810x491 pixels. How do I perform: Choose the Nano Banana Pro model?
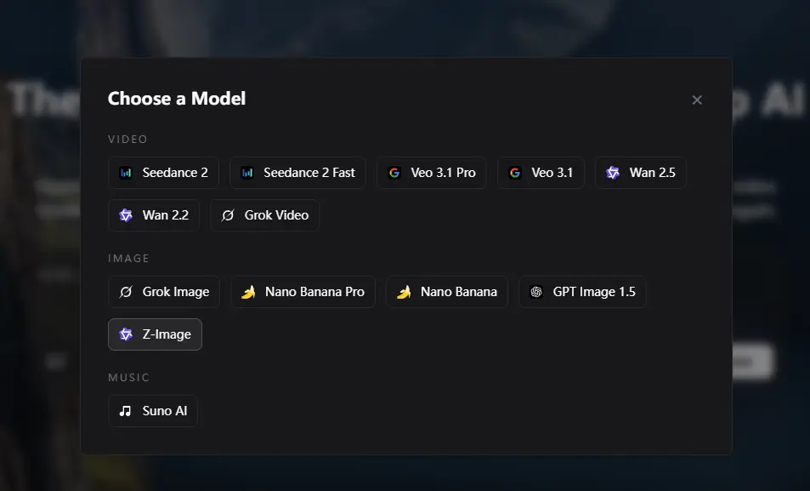pyautogui.click(x=303, y=292)
